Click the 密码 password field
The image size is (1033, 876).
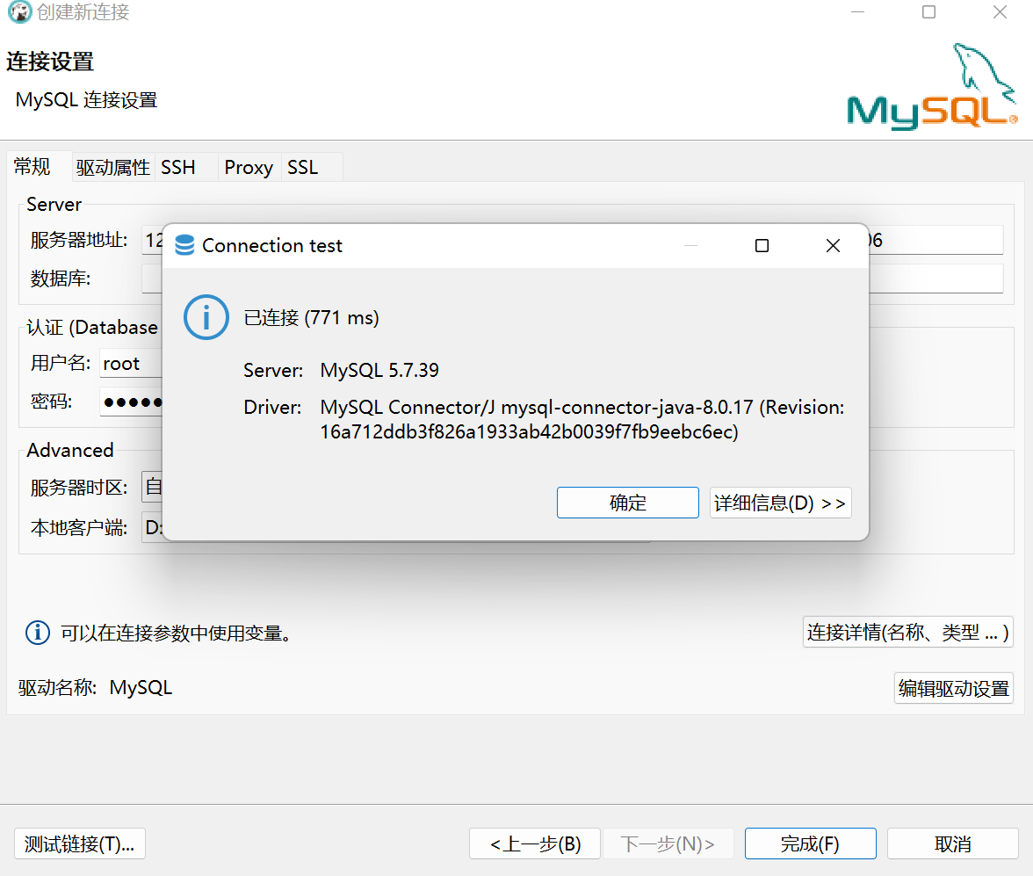pos(131,402)
